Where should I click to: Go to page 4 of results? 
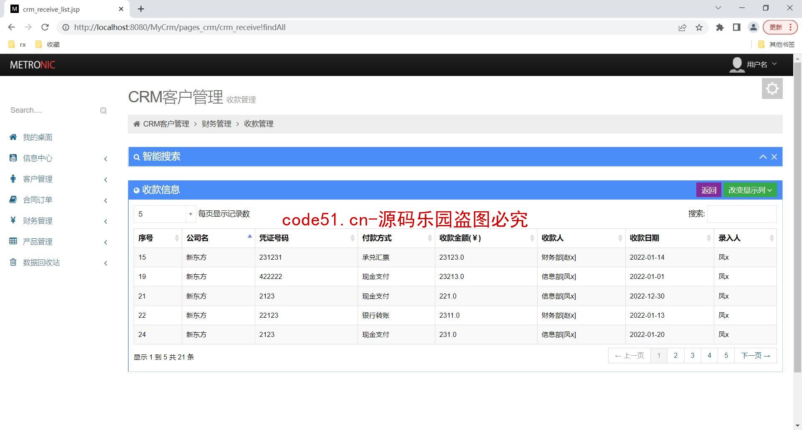click(x=709, y=356)
